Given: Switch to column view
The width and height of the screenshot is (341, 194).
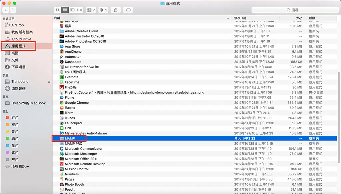Looking at the screenshot, I should point(72,10).
